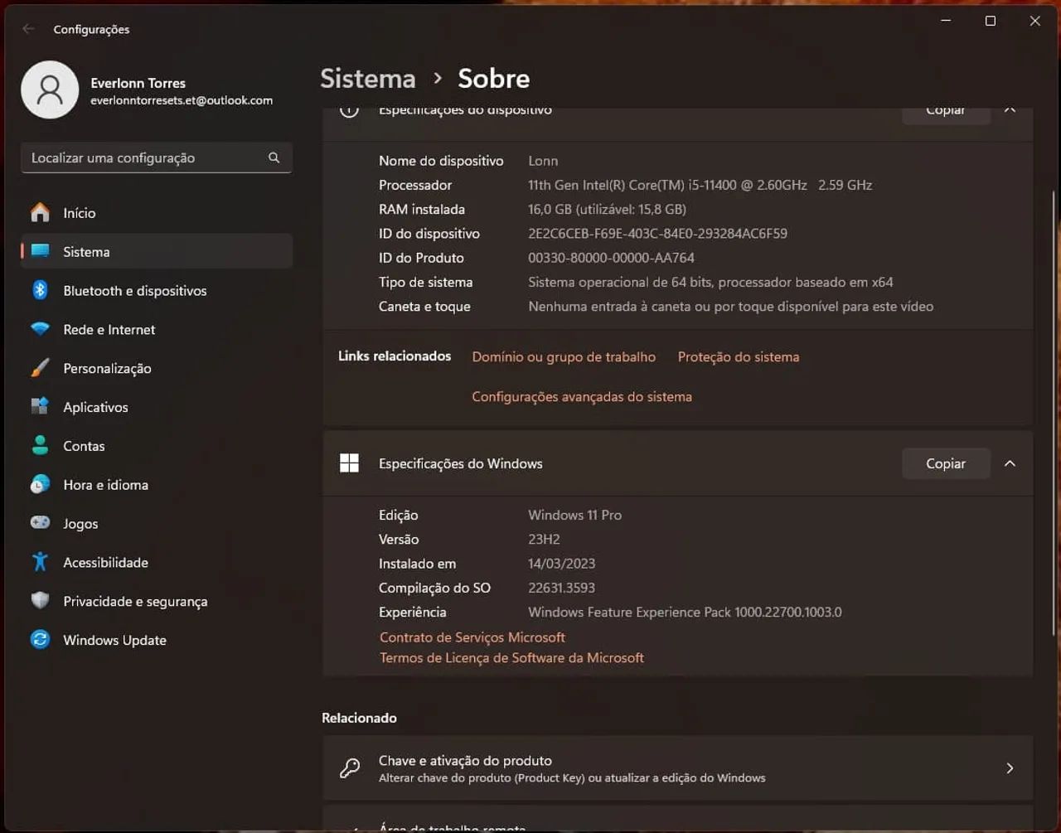Click the search magnifier icon
1061x833 pixels.
(x=274, y=157)
